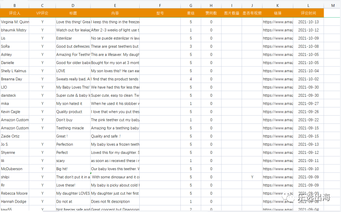
Task: Click the title cell "Big hit!"
Action: [x=73, y=169]
